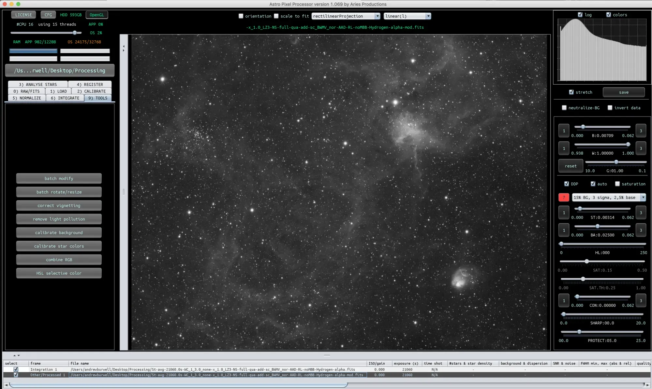Enable the neutralize-BG checkbox
Screen dimensions: 652x389
[564, 108]
